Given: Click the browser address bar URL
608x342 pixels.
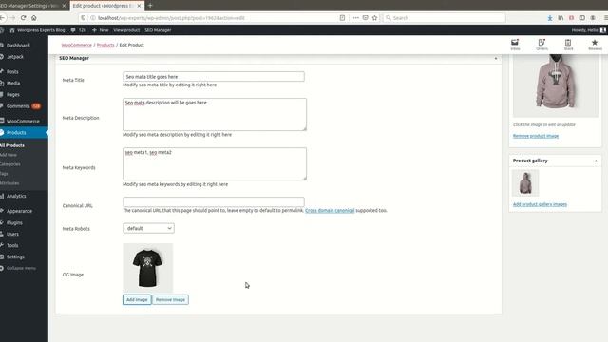Looking at the screenshot, I should coord(171,18).
